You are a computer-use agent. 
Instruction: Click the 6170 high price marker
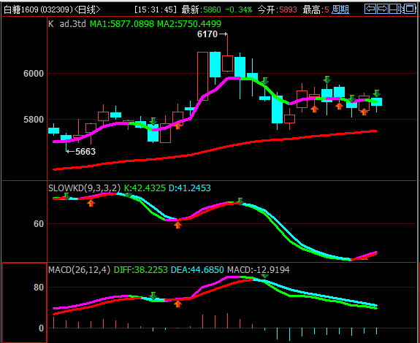click(x=207, y=34)
